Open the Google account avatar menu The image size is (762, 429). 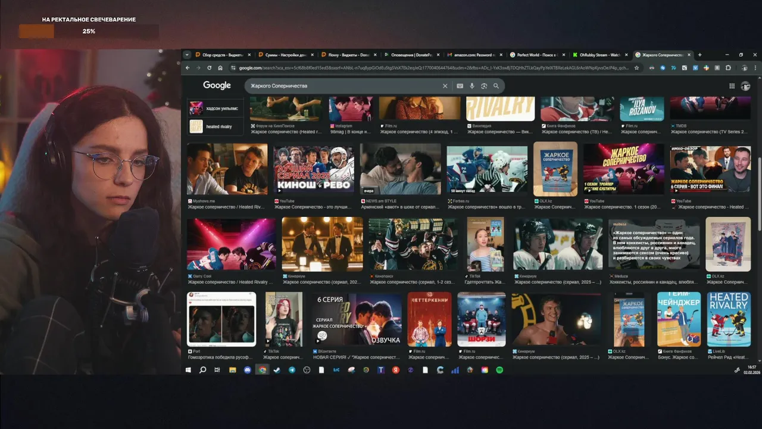tap(745, 86)
